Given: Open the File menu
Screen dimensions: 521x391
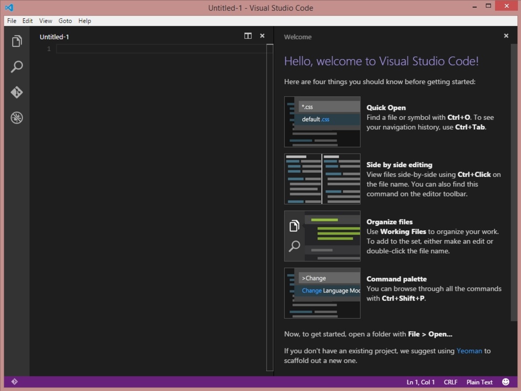Looking at the screenshot, I should (12, 21).
